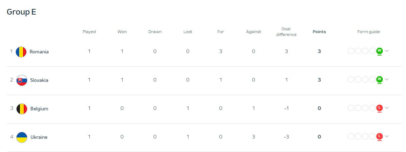Expand Ukraine's form guide chevron
406x152 pixels.
point(387,136)
